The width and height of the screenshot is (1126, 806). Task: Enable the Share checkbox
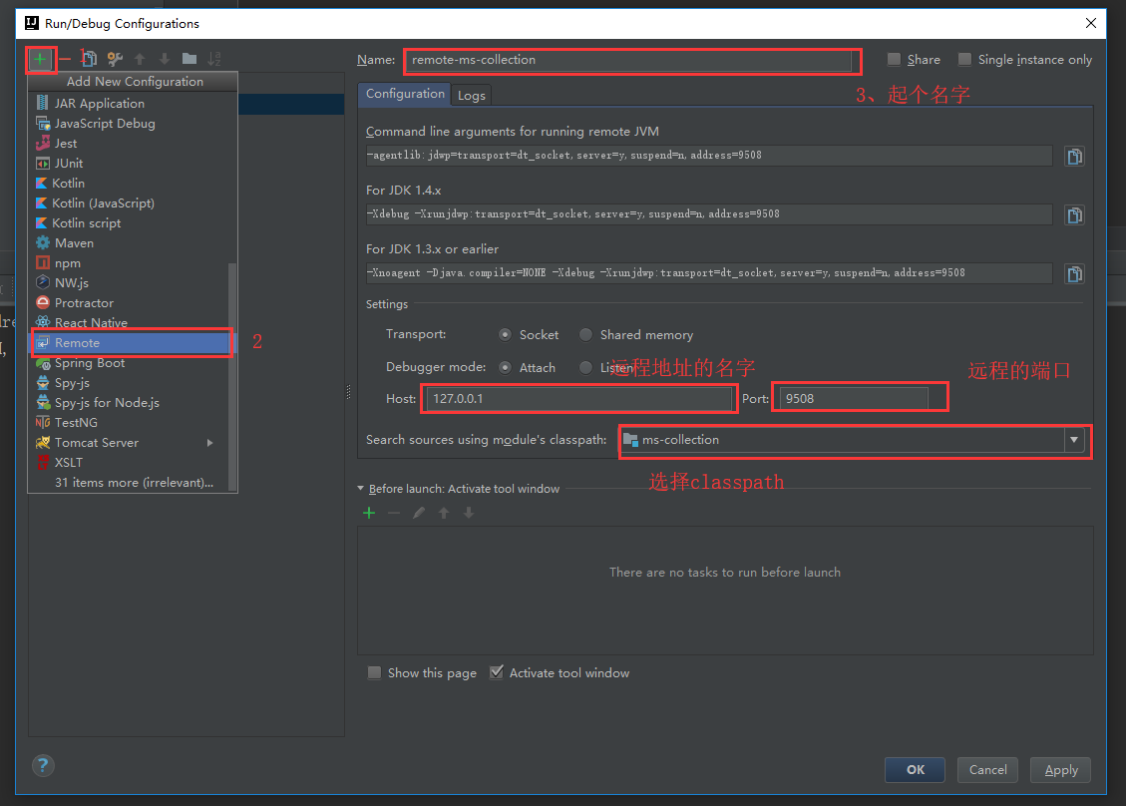click(893, 59)
